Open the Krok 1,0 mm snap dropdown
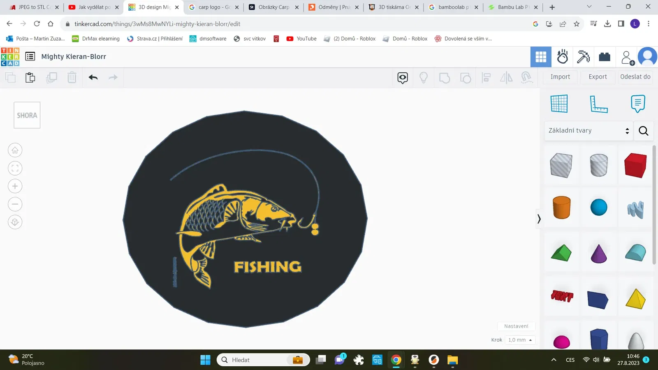658x370 pixels. pos(520,340)
